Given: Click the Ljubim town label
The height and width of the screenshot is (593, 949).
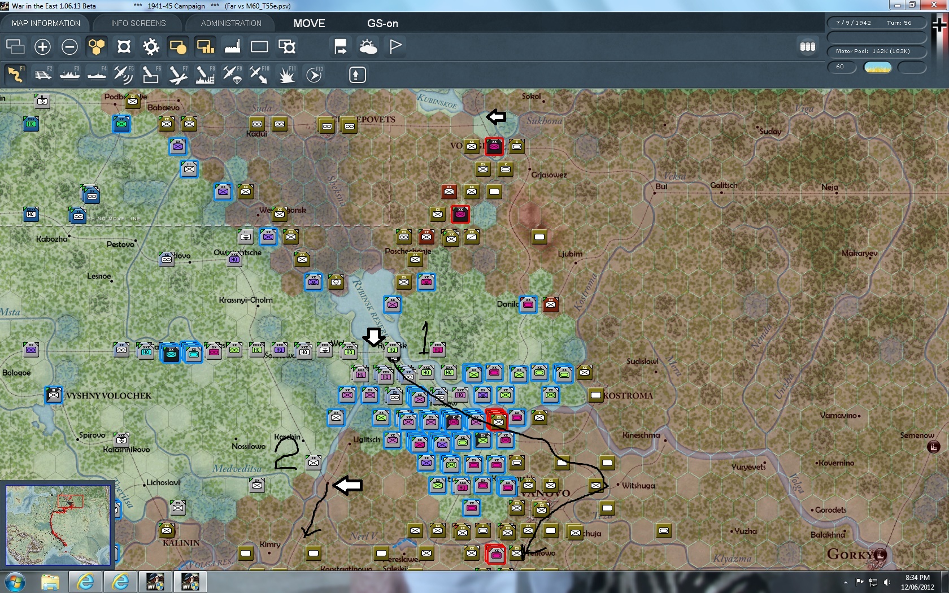Looking at the screenshot, I should click(x=570, y=254).
